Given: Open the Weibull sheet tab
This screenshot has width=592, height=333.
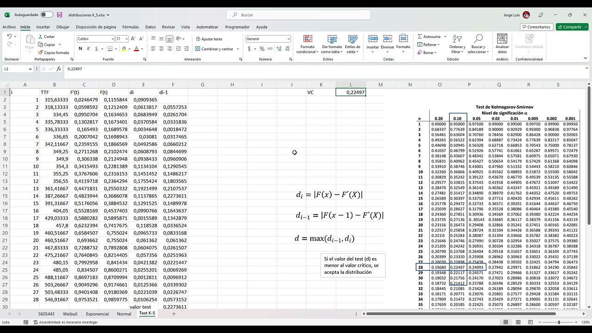Looking at the screenshot, I should (x=70, y=314).
